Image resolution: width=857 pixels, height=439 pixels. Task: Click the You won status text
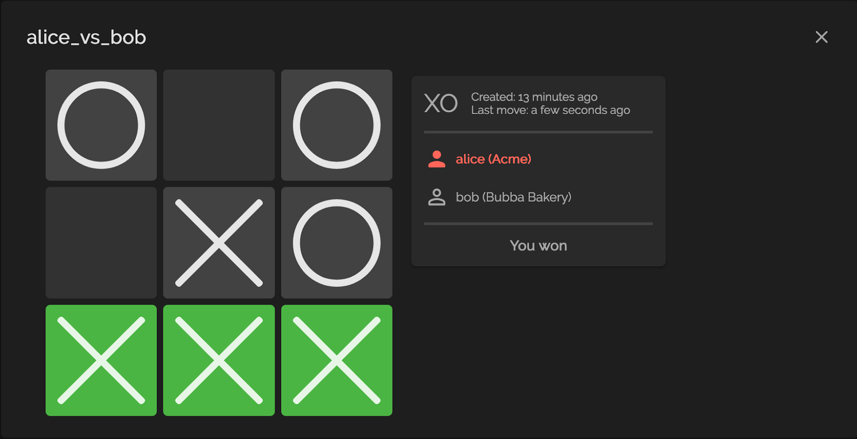coord(538,245)
